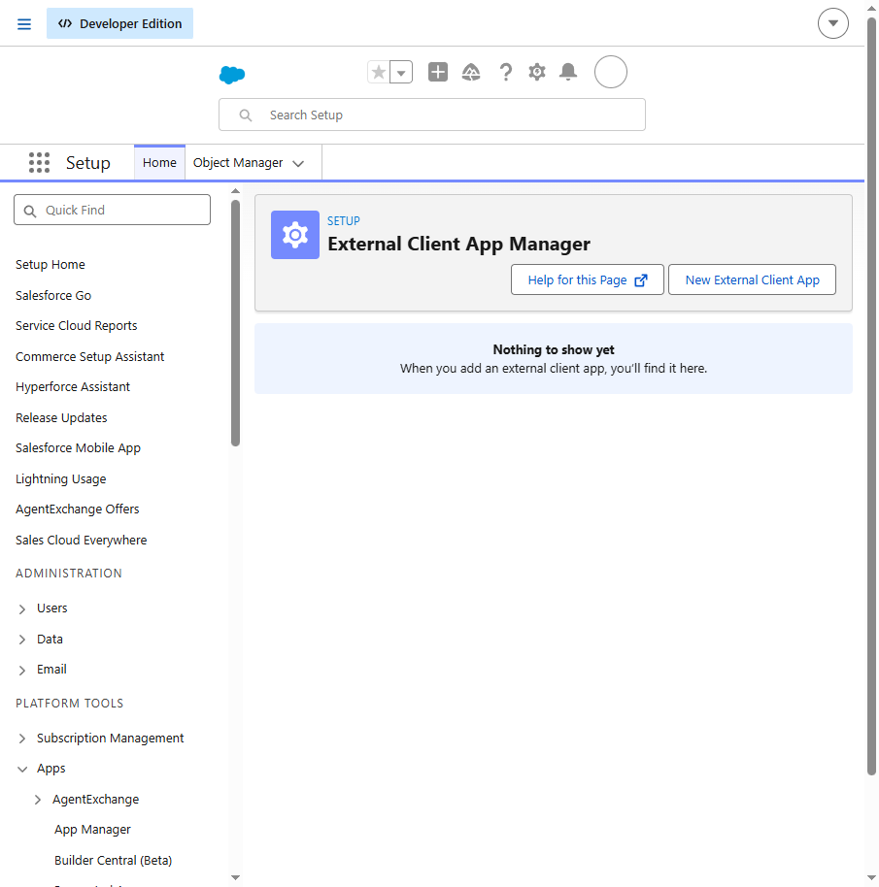This screenshot has height=887, width=879.
Task: Expand the Users section
Action: [x=22, y=608]
